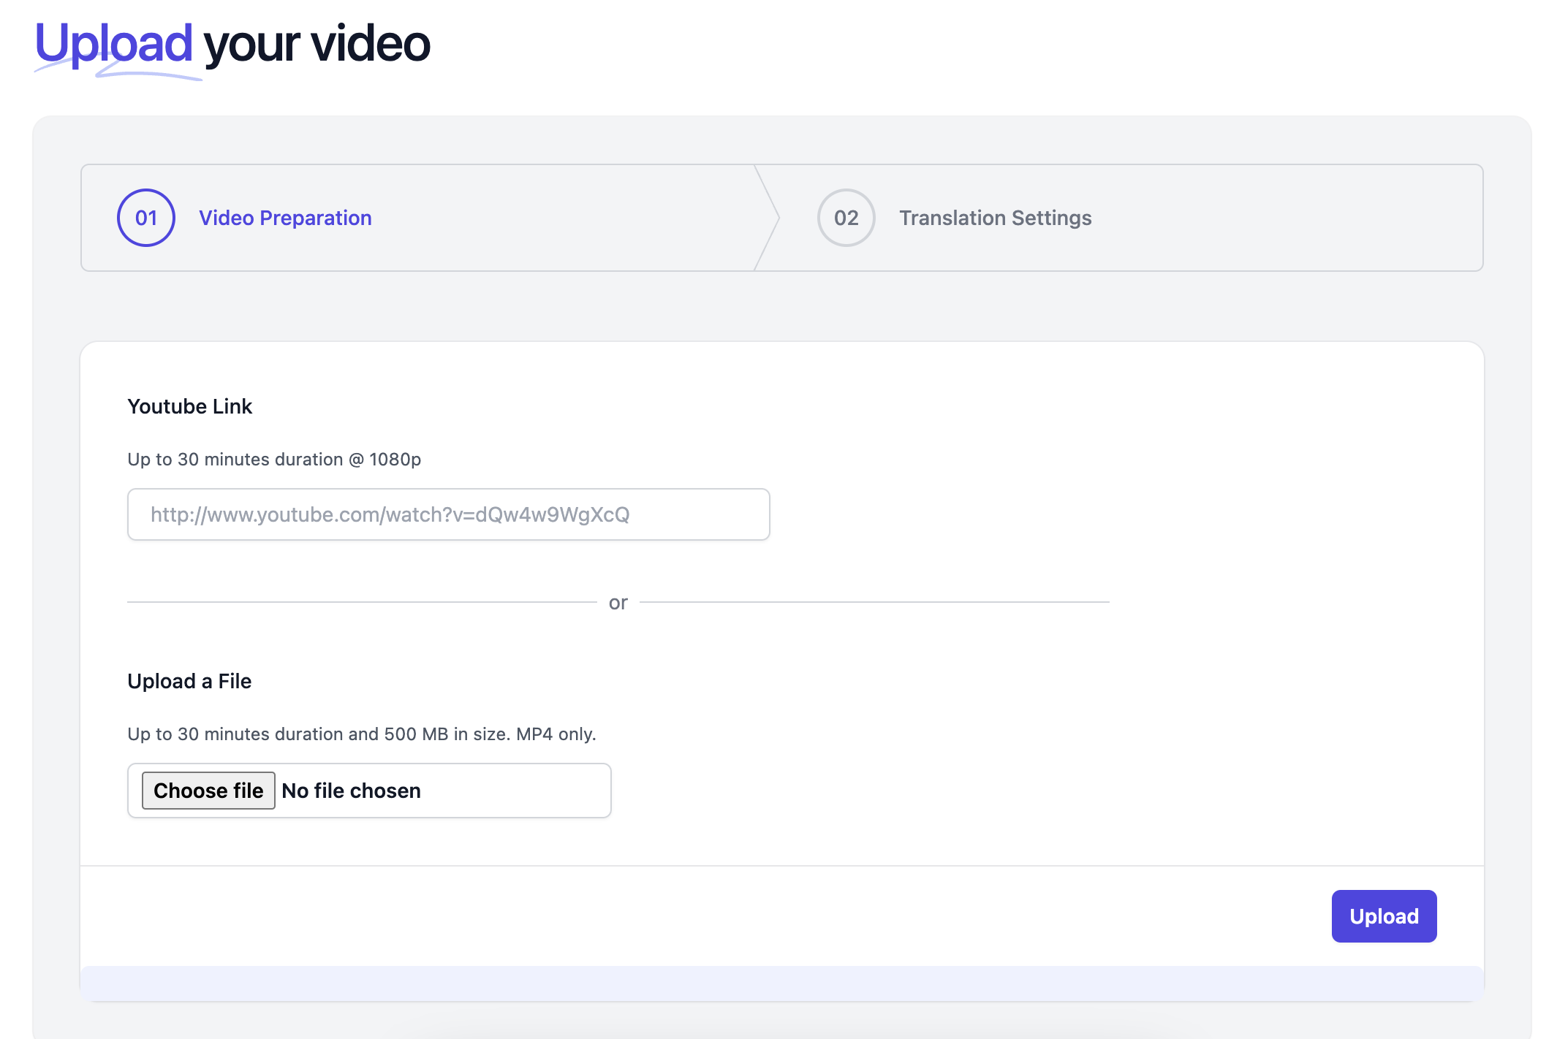Click divider line right of 'or'
This screenshot has width=1557, height=1039.
(x=874, y=602)
